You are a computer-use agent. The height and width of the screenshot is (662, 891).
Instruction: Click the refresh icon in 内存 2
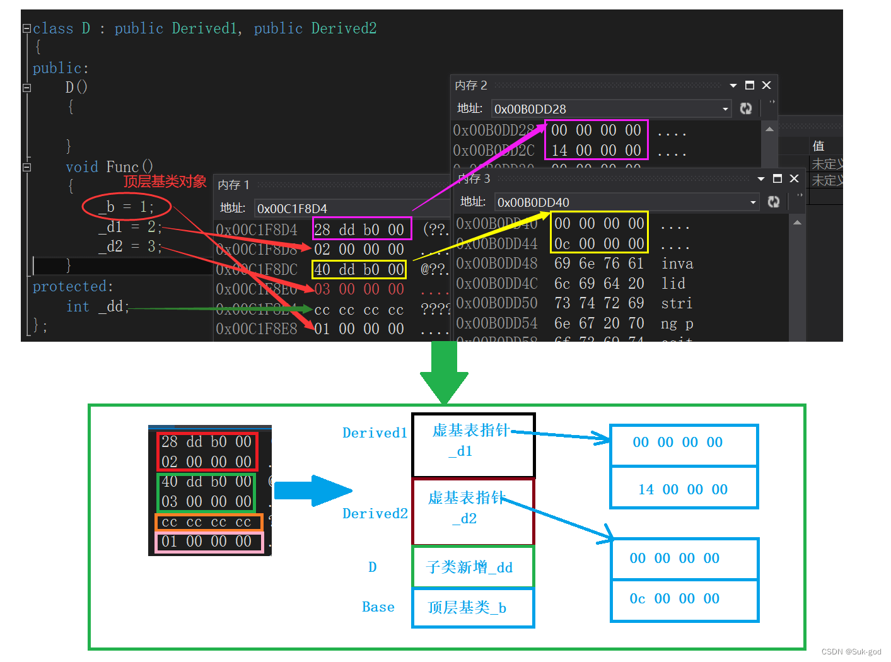[x=746, y=108]
